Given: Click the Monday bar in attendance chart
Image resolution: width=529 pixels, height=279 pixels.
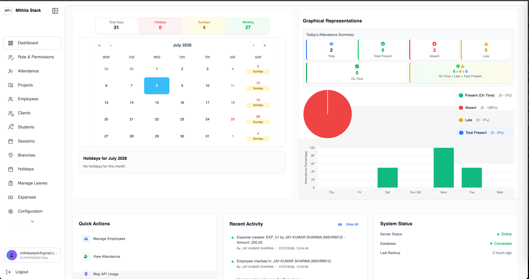Looking at the screenshot, I should (x=444, y=168).
